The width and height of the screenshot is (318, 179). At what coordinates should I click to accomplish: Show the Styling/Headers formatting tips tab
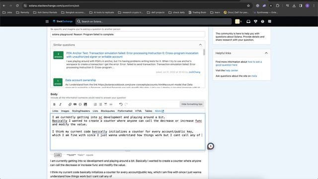pos(81,111)
